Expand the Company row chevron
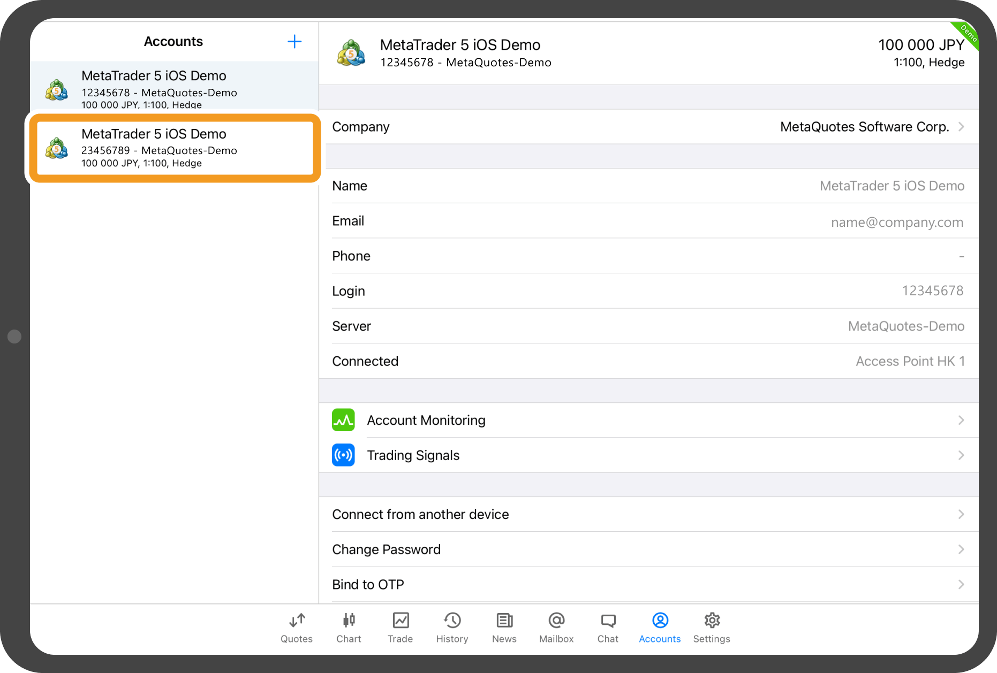 961,127
